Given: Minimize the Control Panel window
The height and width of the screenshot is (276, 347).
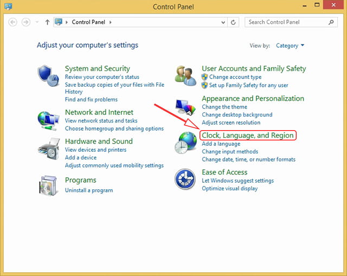Looking at the screenshot, I should pyautogui.click(x=305, y=5).
